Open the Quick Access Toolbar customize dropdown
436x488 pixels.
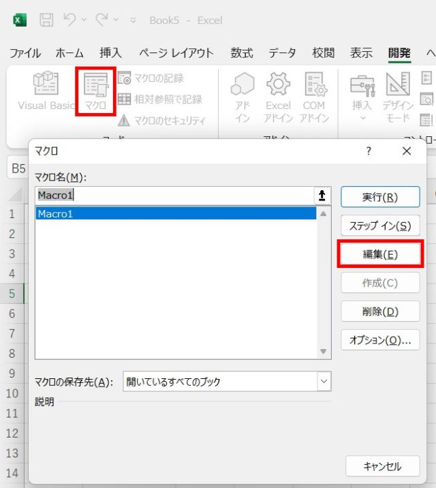point(133,20)
